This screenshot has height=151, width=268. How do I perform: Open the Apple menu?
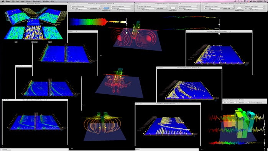3,1
